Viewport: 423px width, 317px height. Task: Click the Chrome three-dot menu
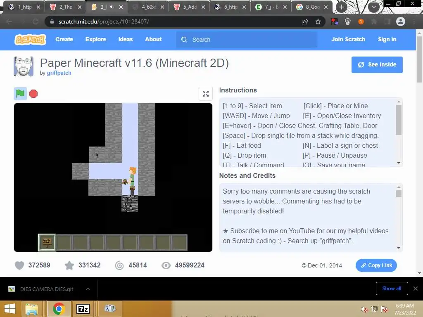[x=414, y=21]
